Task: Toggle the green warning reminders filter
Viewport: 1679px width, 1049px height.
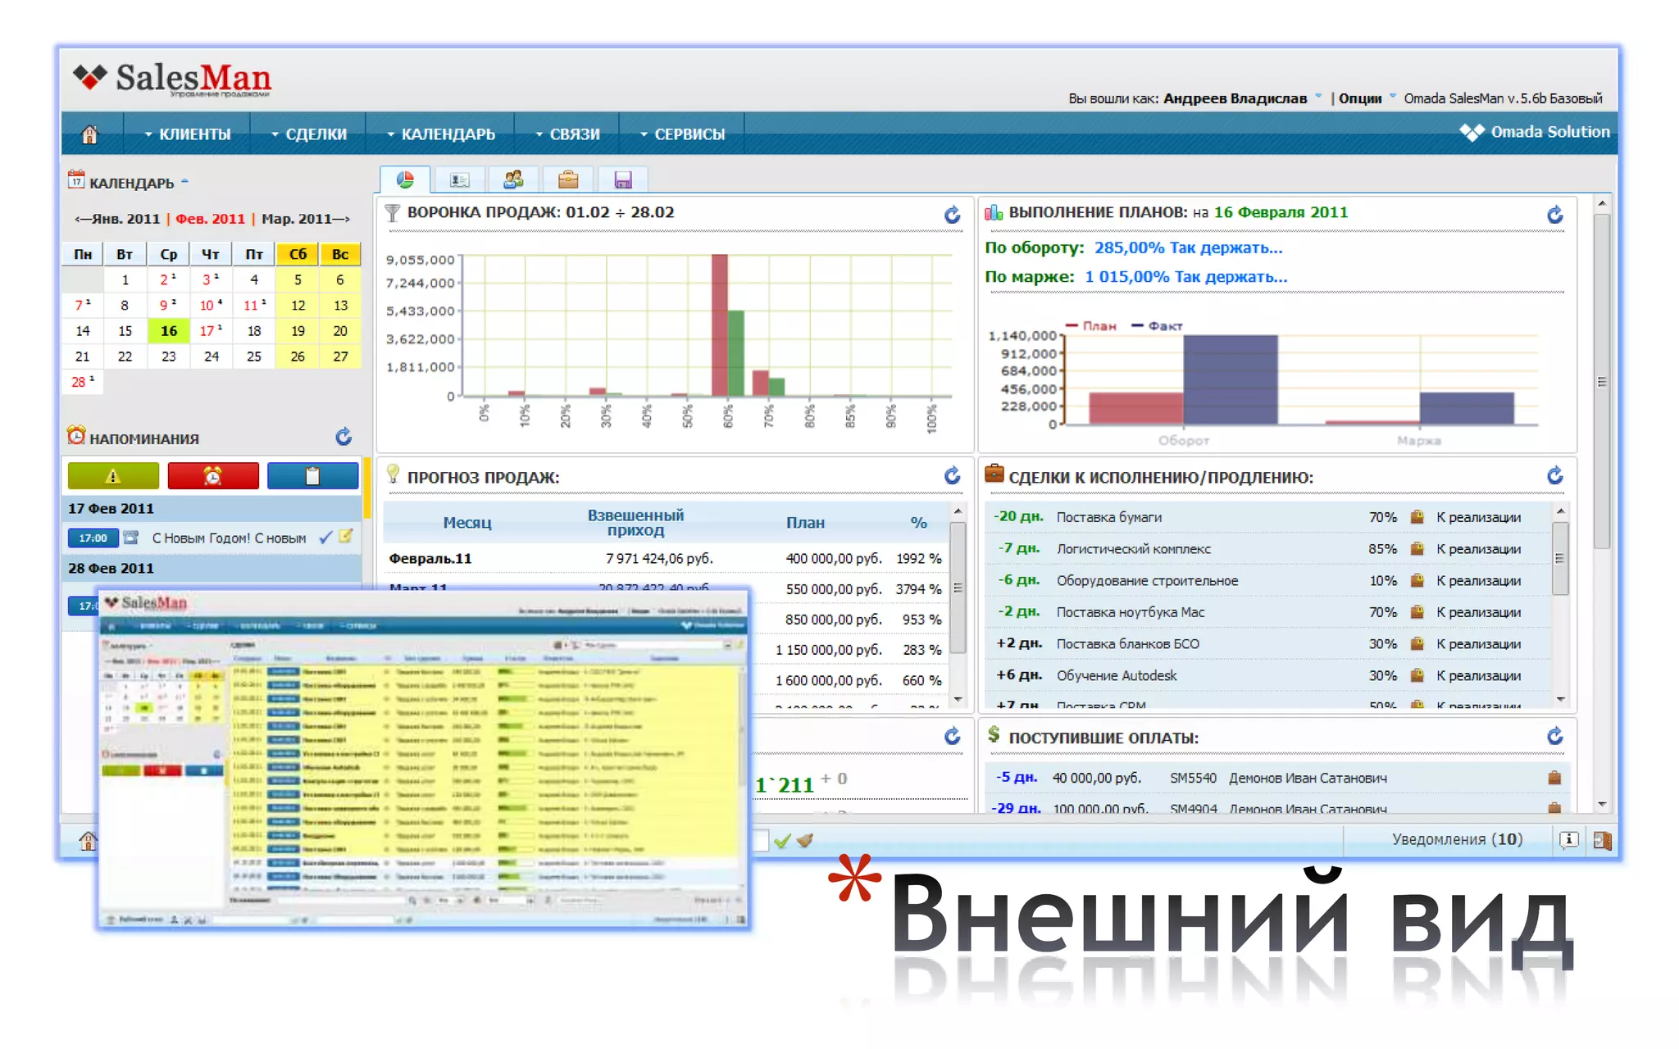Action: click(x=113, y=475)
